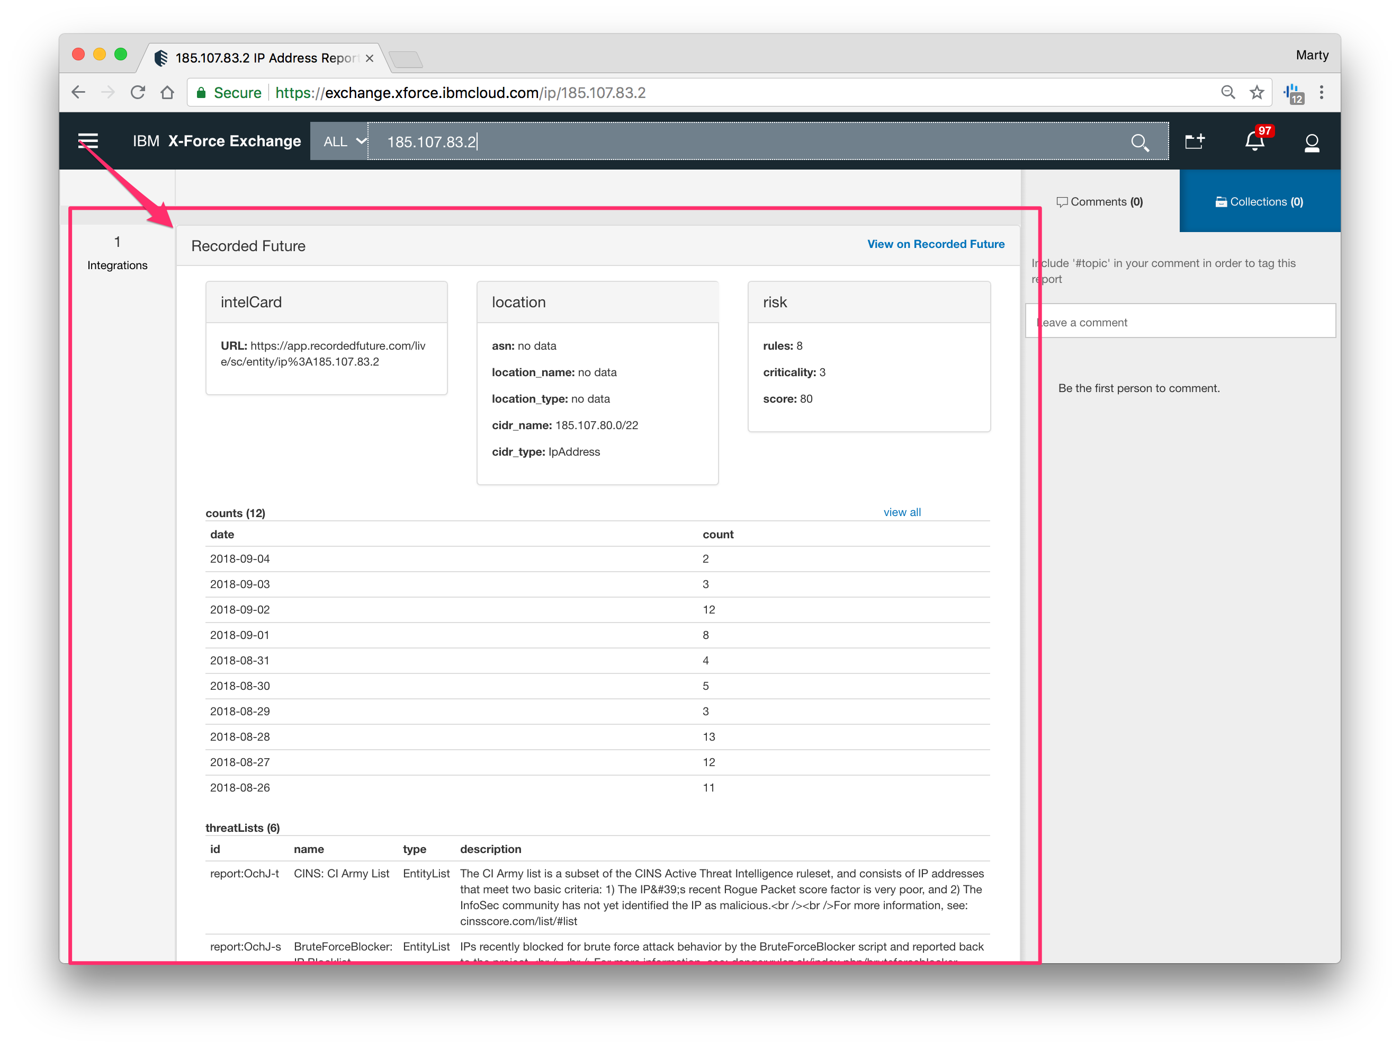Image resolution: width=1400 pixels, height=1048 pixels.
Task: Click View on Recorded Future link
Action: (x=936, y=244)
